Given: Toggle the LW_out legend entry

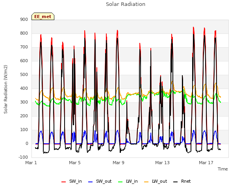Looking at the screenshot, I should pos(156,182).
